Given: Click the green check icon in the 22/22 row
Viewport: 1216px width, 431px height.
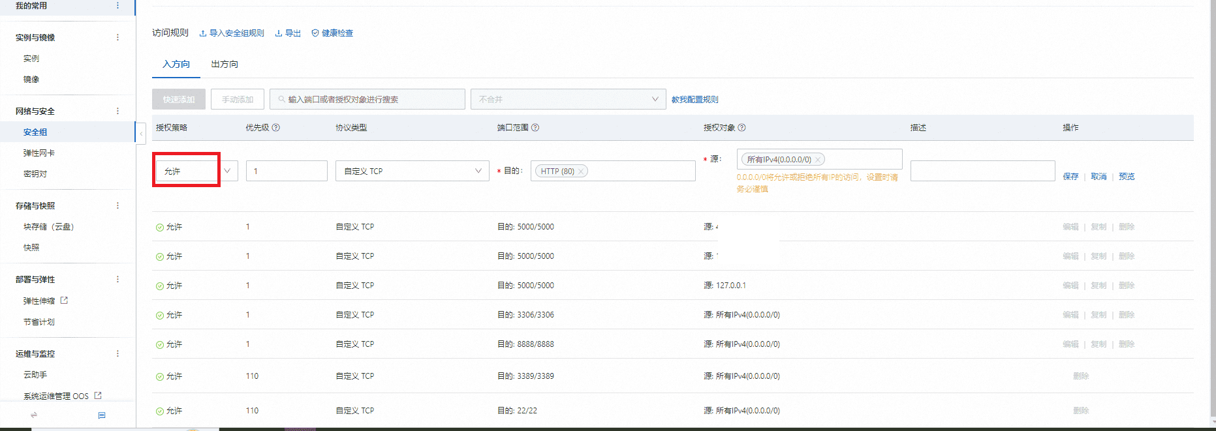Looking at the screenshot, I should point(160,411).
